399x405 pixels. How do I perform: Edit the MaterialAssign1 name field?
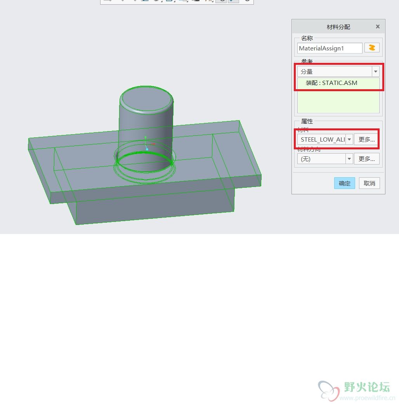(330, 48)
